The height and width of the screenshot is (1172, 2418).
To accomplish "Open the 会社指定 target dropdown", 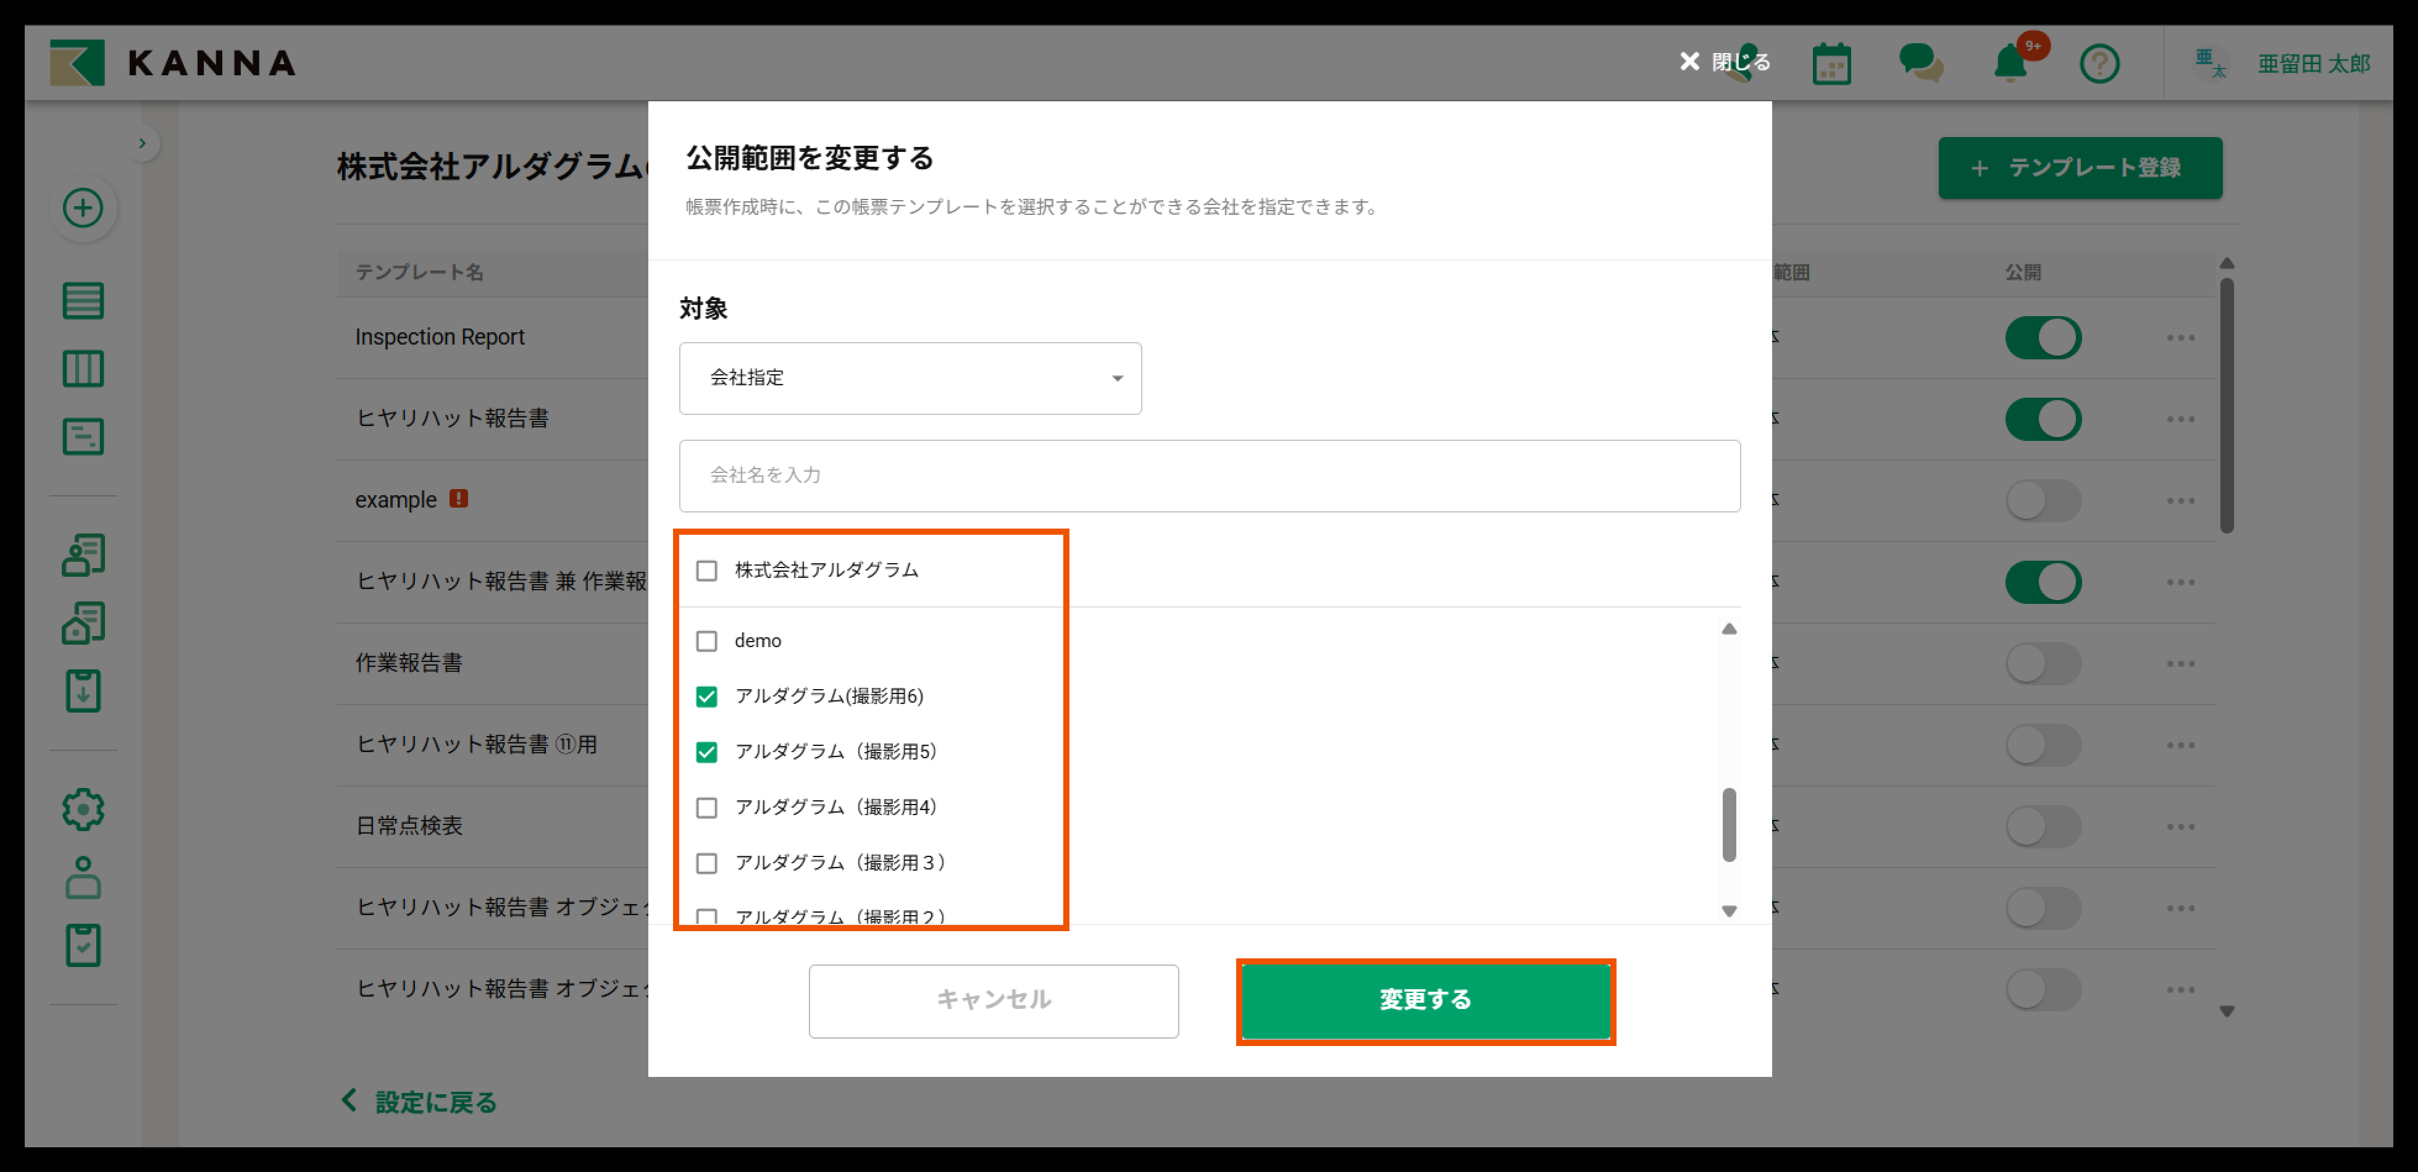I will tap(910, 378).
